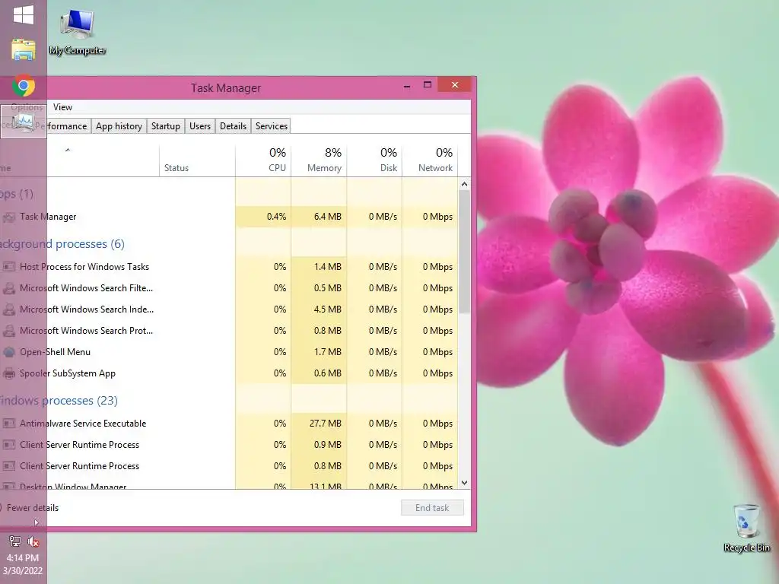
Task: Open the clock showing 4:14 PM
Action: (x=23, y=564)
